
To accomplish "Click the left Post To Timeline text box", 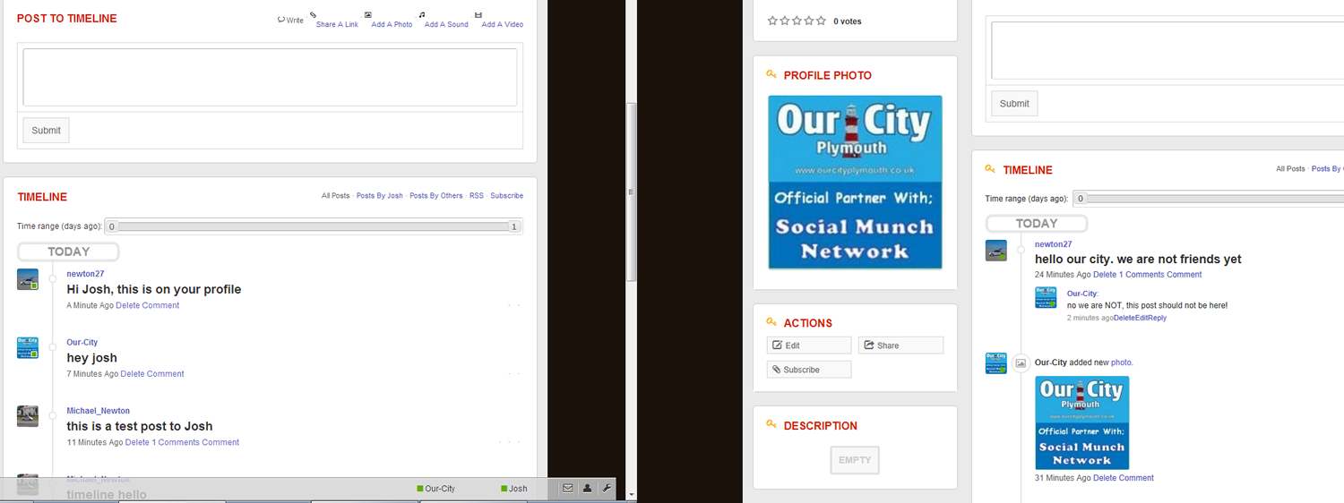I will (x=270, y=77).
